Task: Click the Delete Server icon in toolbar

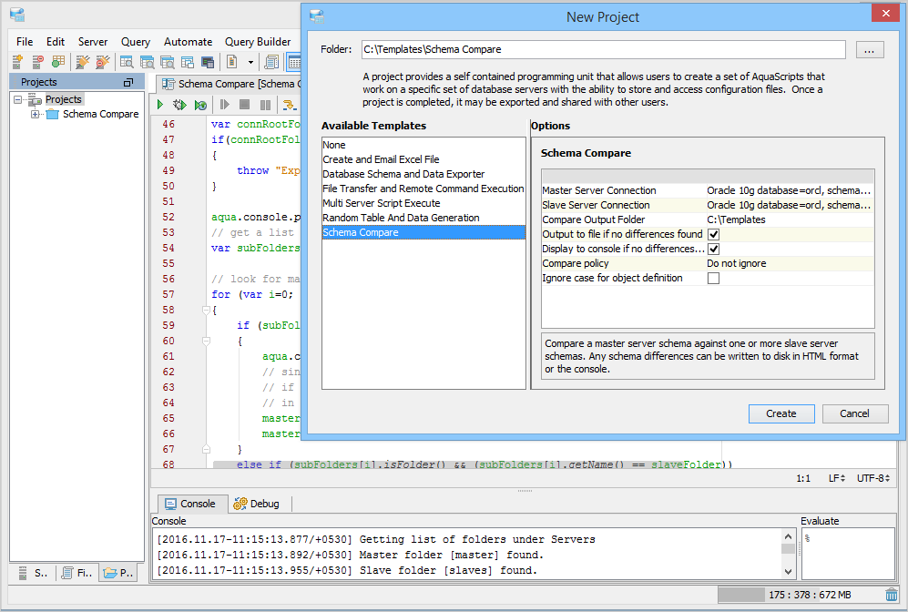Action: pyautogui.click(x=37, y=62)
